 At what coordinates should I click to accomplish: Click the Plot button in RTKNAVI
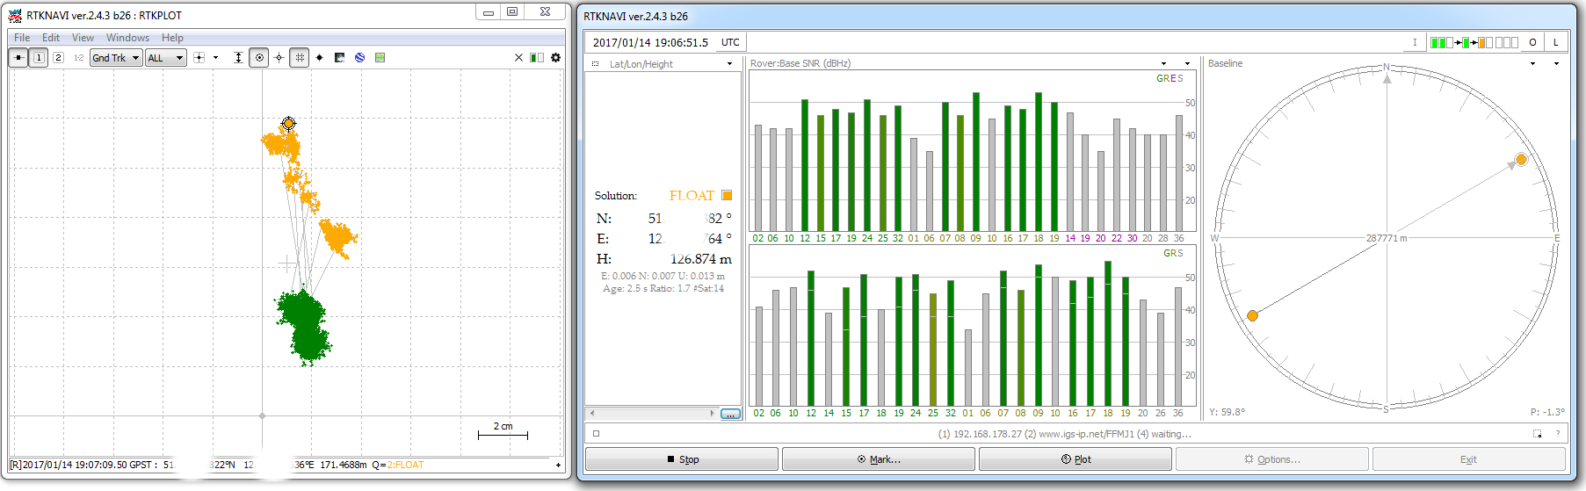1075,459
